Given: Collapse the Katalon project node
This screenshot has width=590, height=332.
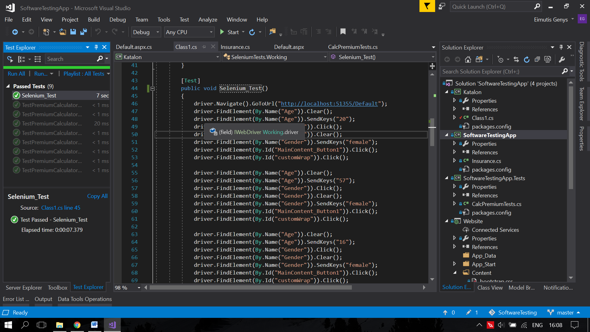Looking at the screenshot, I should pos(446,92).
